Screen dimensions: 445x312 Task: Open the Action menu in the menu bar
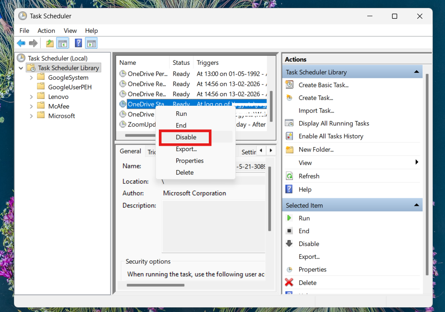46,30
